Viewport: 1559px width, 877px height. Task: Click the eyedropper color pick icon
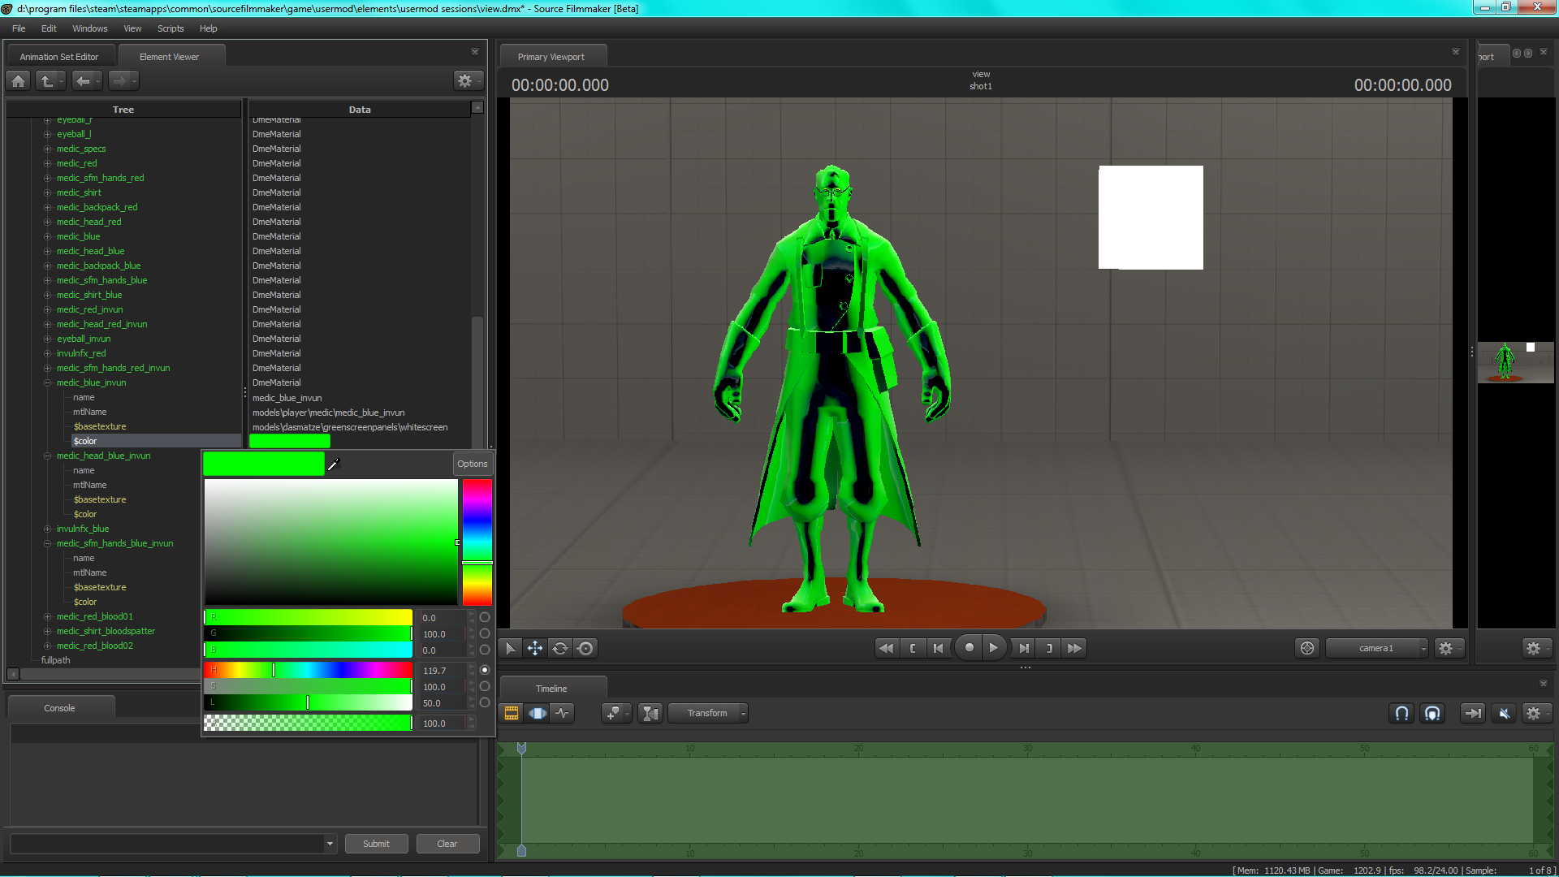[333, 464]
